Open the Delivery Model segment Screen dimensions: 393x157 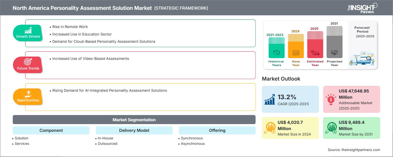coord(134,130)
